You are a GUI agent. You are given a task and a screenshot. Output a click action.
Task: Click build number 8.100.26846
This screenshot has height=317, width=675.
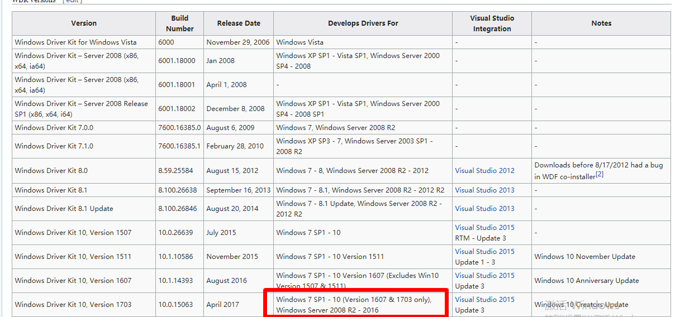(178, 209)
